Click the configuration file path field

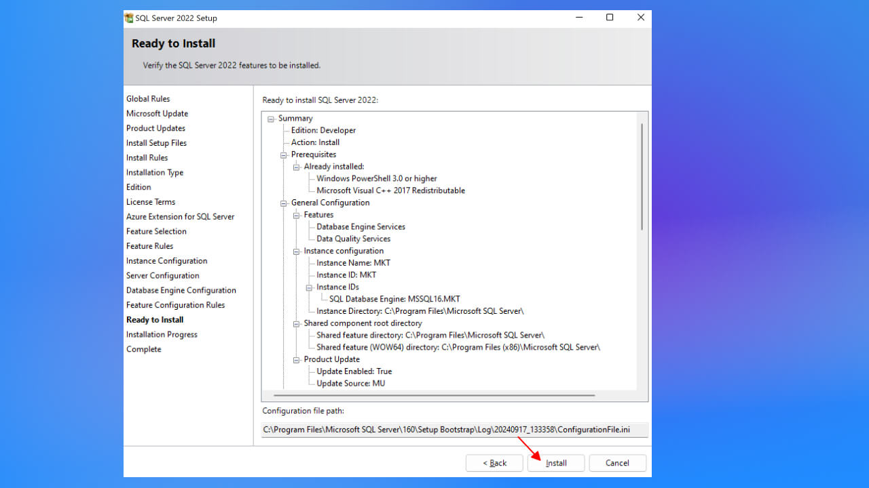(455, 430)
